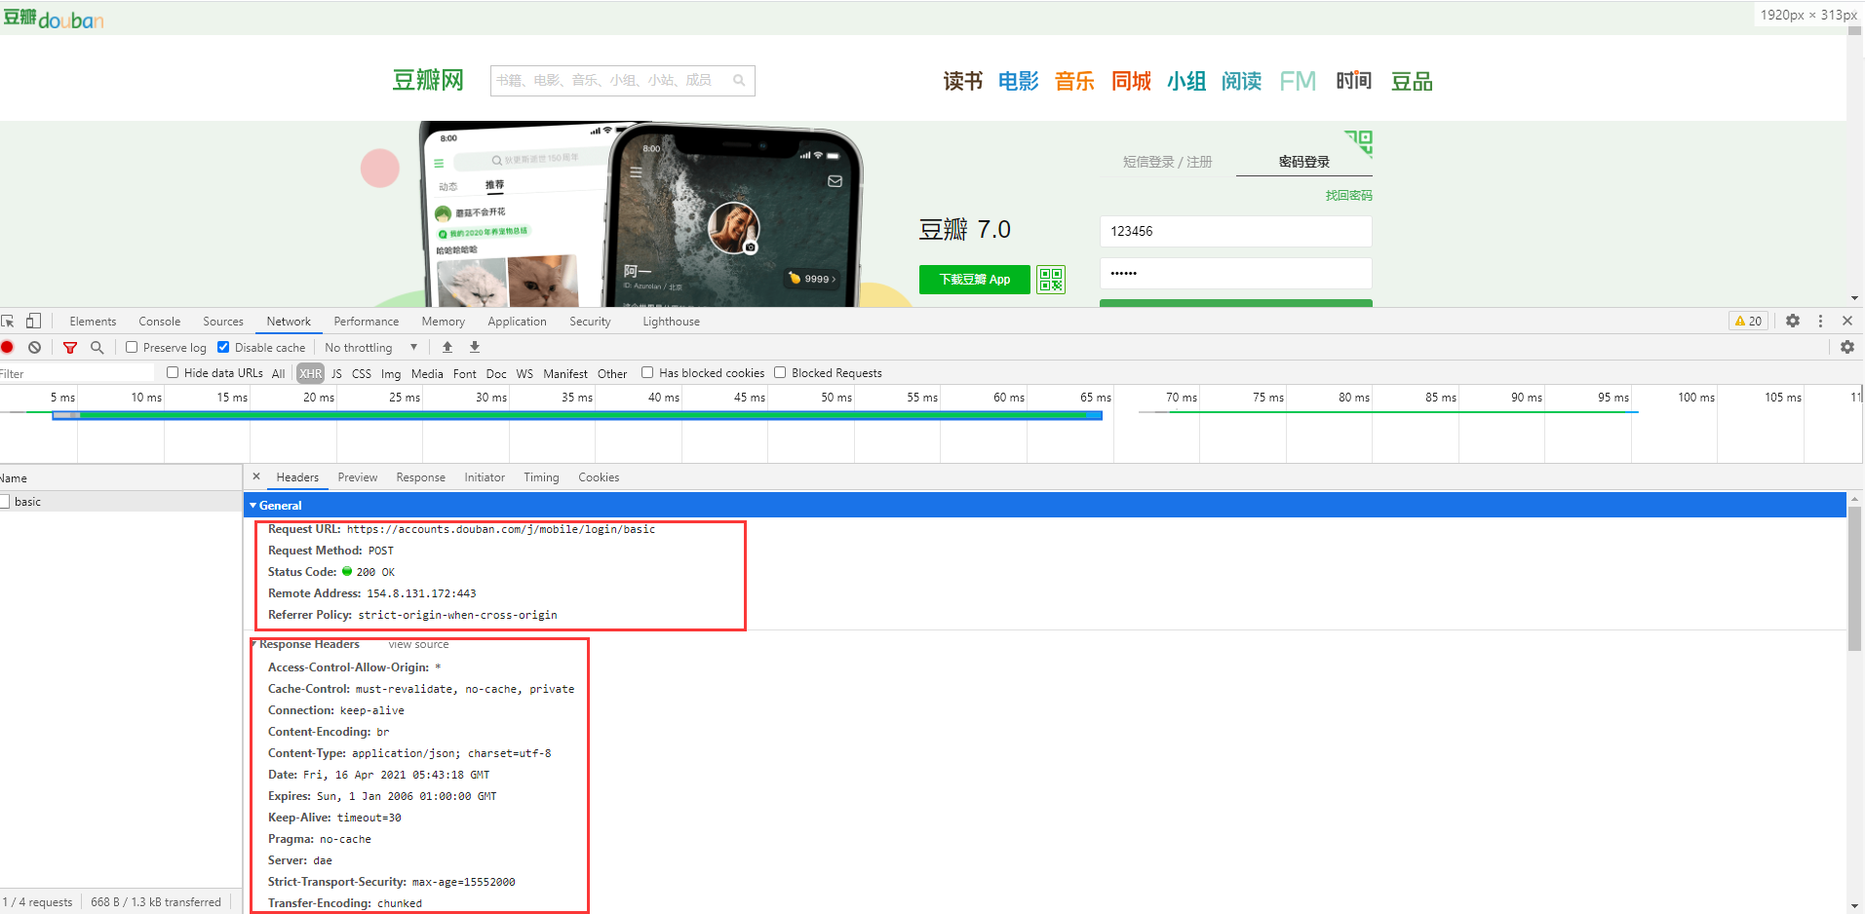Check Has blocked cookies filter
This screenshot has width=1865, height=914.
pyautogui.click(x=647, y=372)
